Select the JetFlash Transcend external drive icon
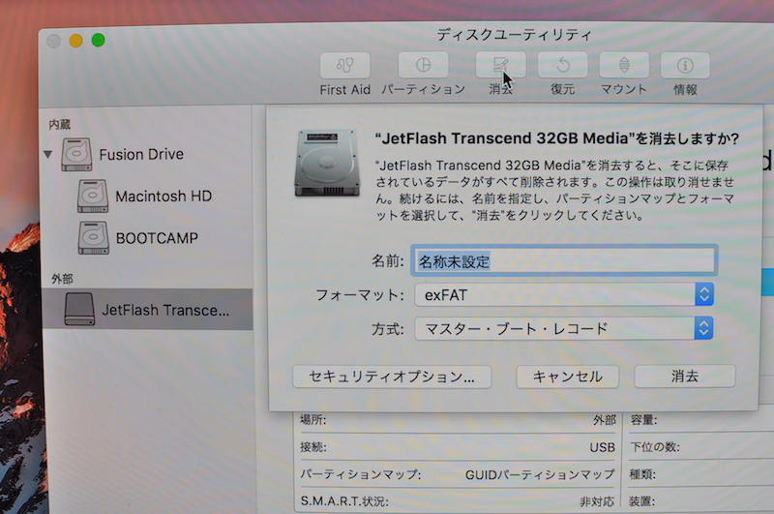The height and width of the screenshot is (514, 774). (79, 309)
